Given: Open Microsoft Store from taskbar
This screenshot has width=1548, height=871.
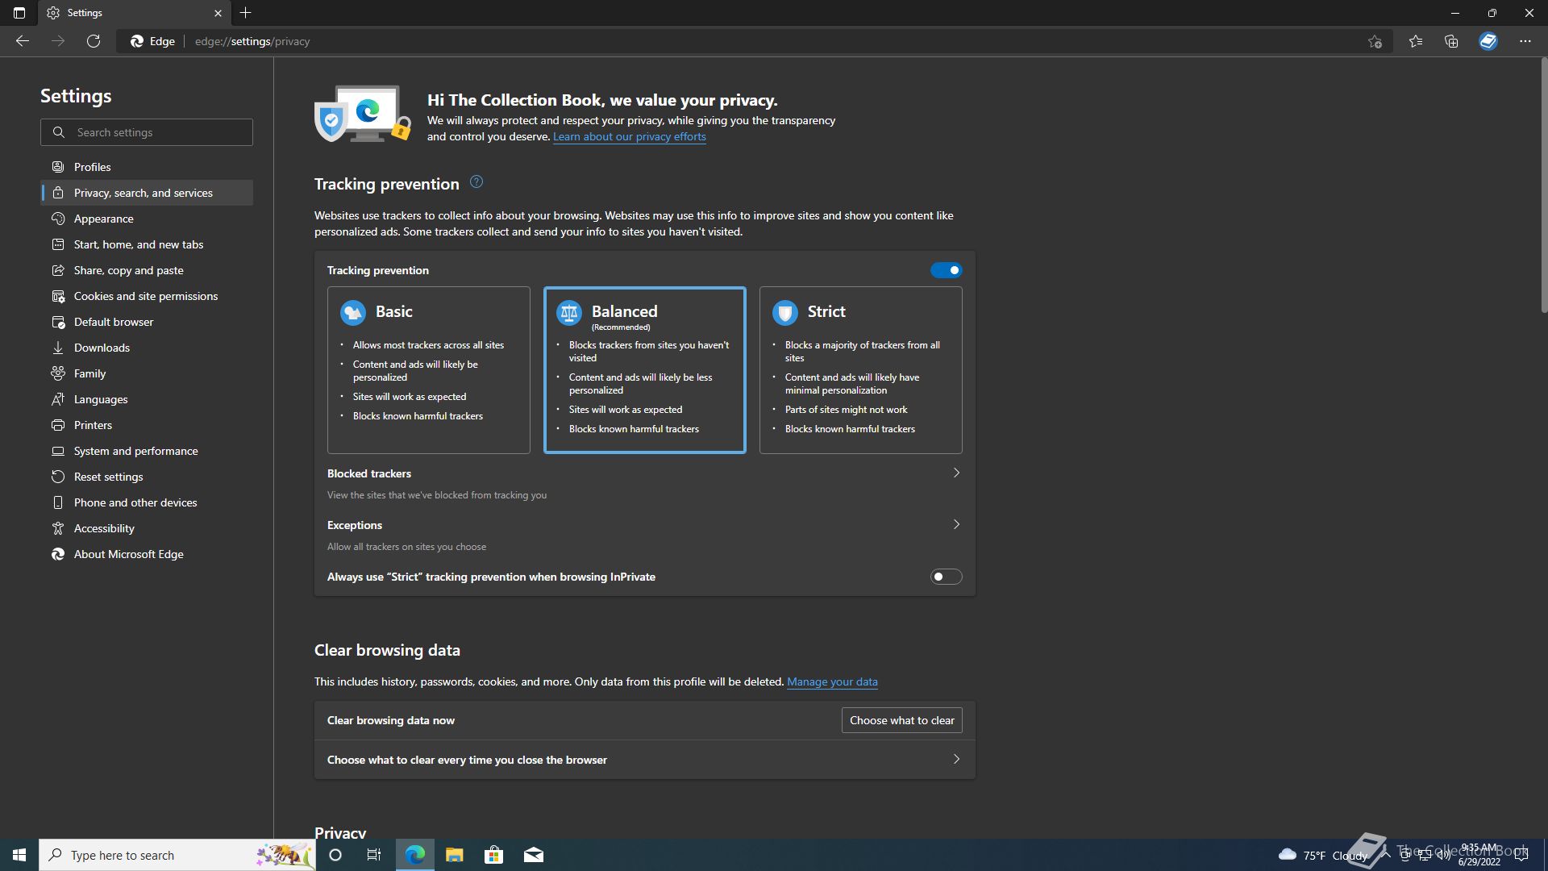Looking at the screenshot, I should 493,855.
